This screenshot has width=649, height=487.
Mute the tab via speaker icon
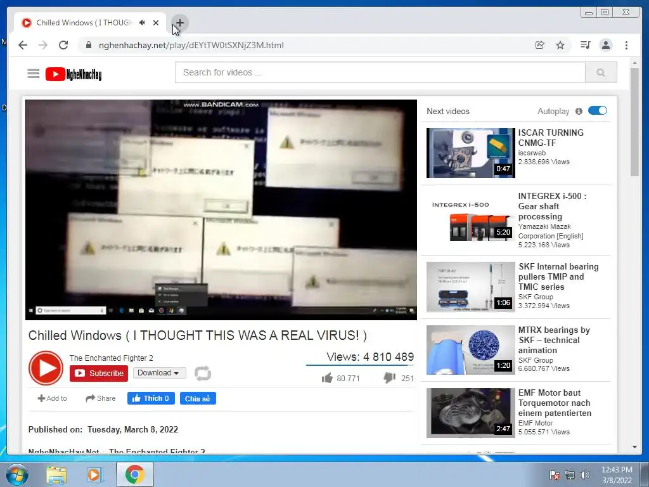coord(143,23)
